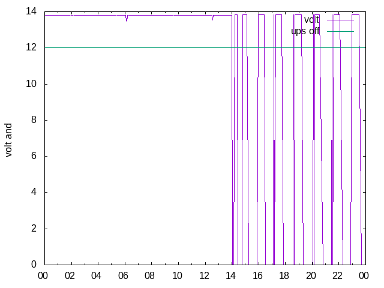384x288 pixels.
Task: Click the x-axis label 18
Action: pos(284,276)
